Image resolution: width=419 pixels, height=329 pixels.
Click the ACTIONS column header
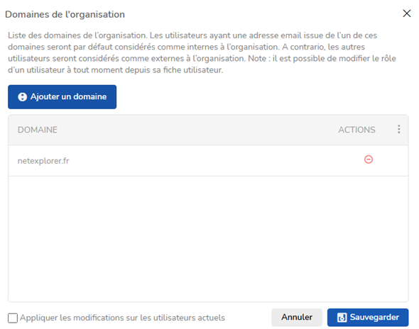(x=357, y=130)
